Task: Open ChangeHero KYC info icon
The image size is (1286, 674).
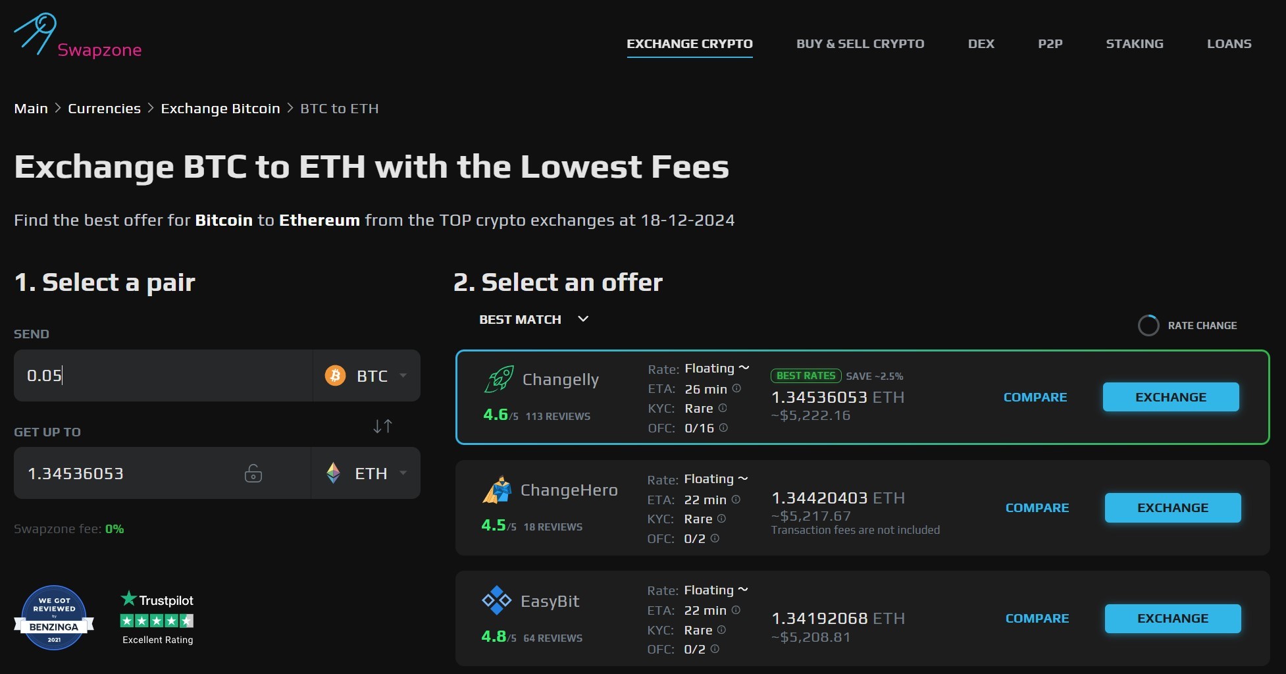Action: (721, 519)
